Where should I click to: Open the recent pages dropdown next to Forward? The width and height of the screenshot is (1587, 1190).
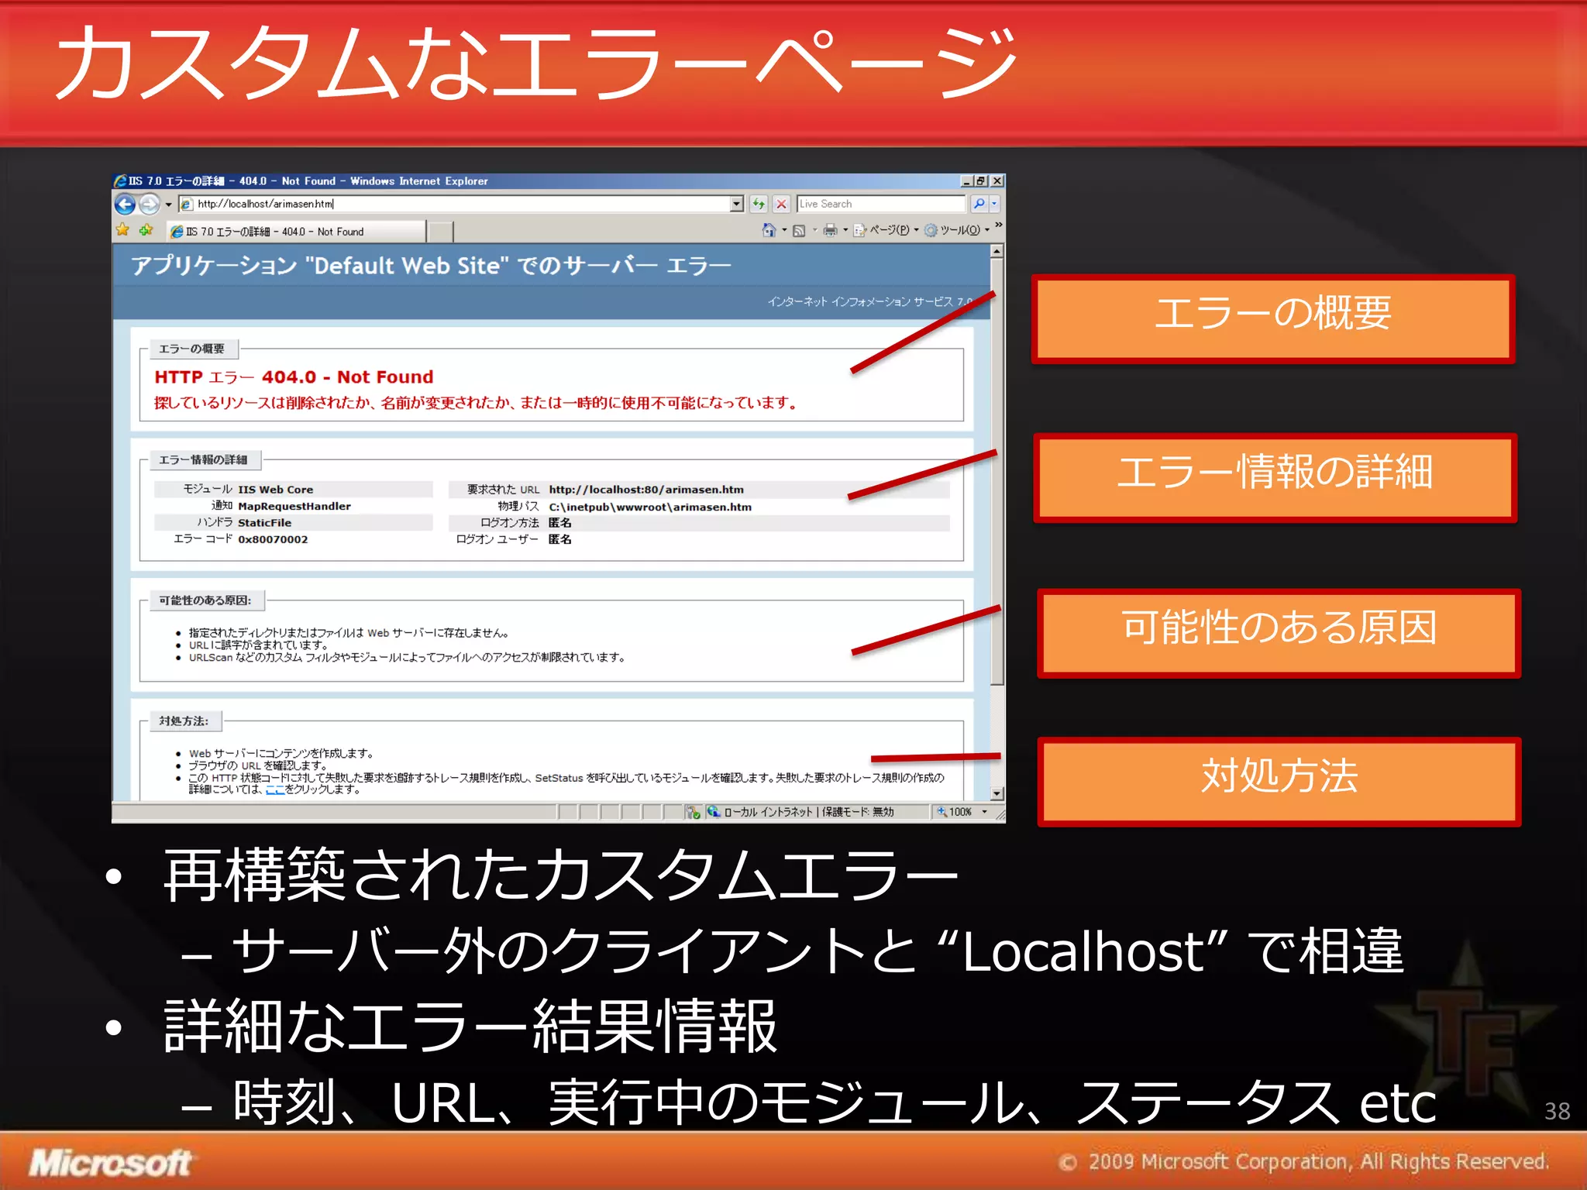168,205
